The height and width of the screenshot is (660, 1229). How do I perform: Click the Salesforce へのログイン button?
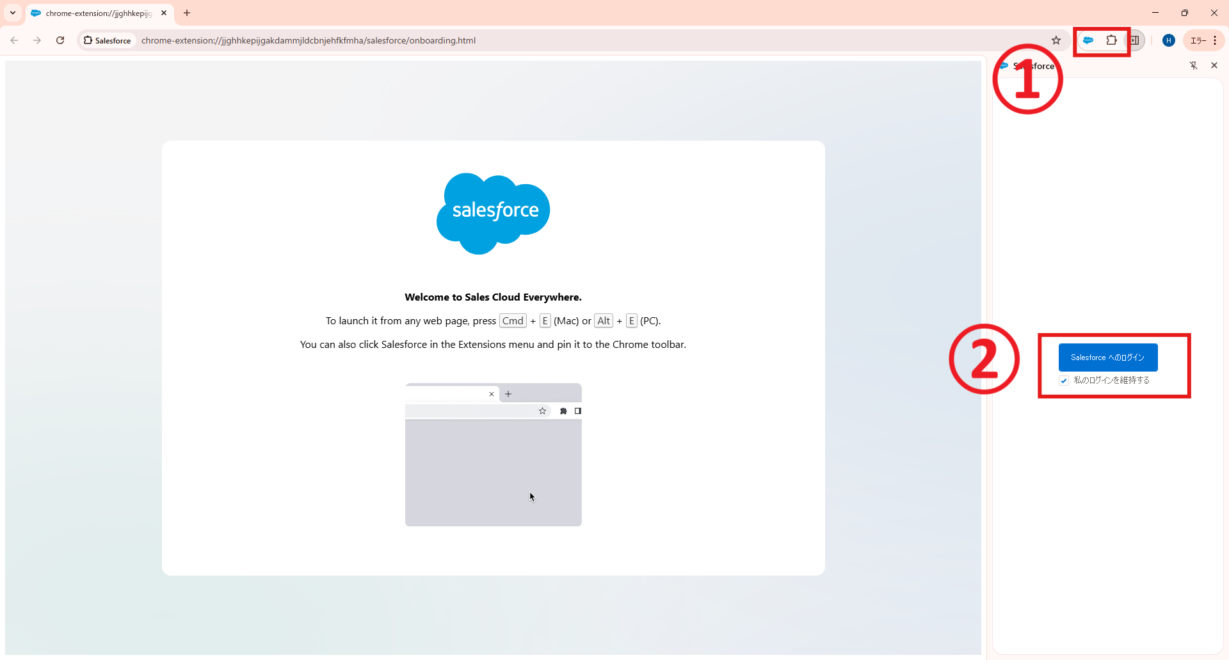[x=1108, y=357]
